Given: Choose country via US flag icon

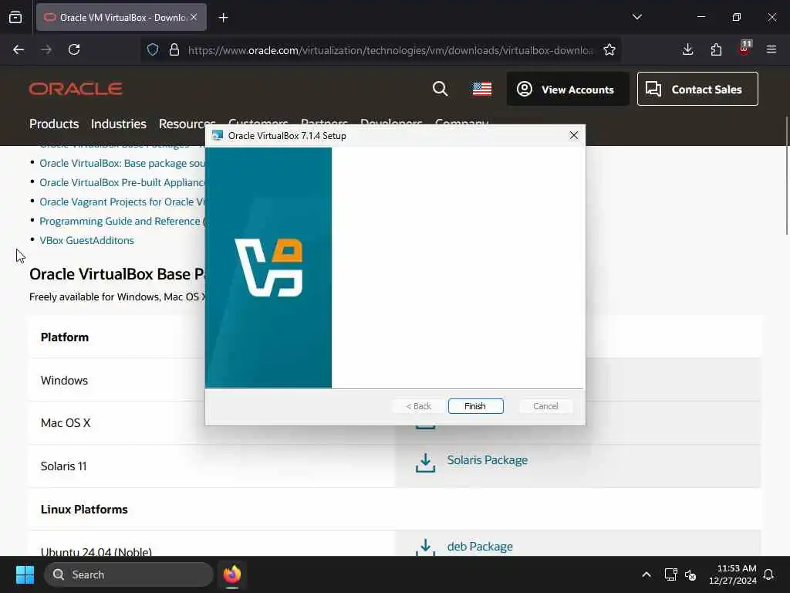Looking at the screenshot, I should point(482,89).
